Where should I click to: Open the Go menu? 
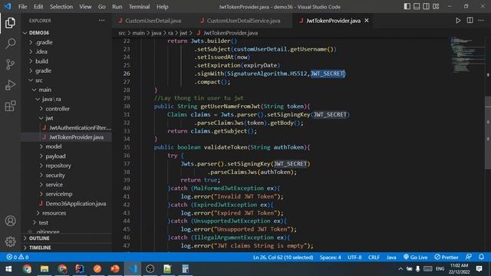pyautogui.click(x=102, y=7)
